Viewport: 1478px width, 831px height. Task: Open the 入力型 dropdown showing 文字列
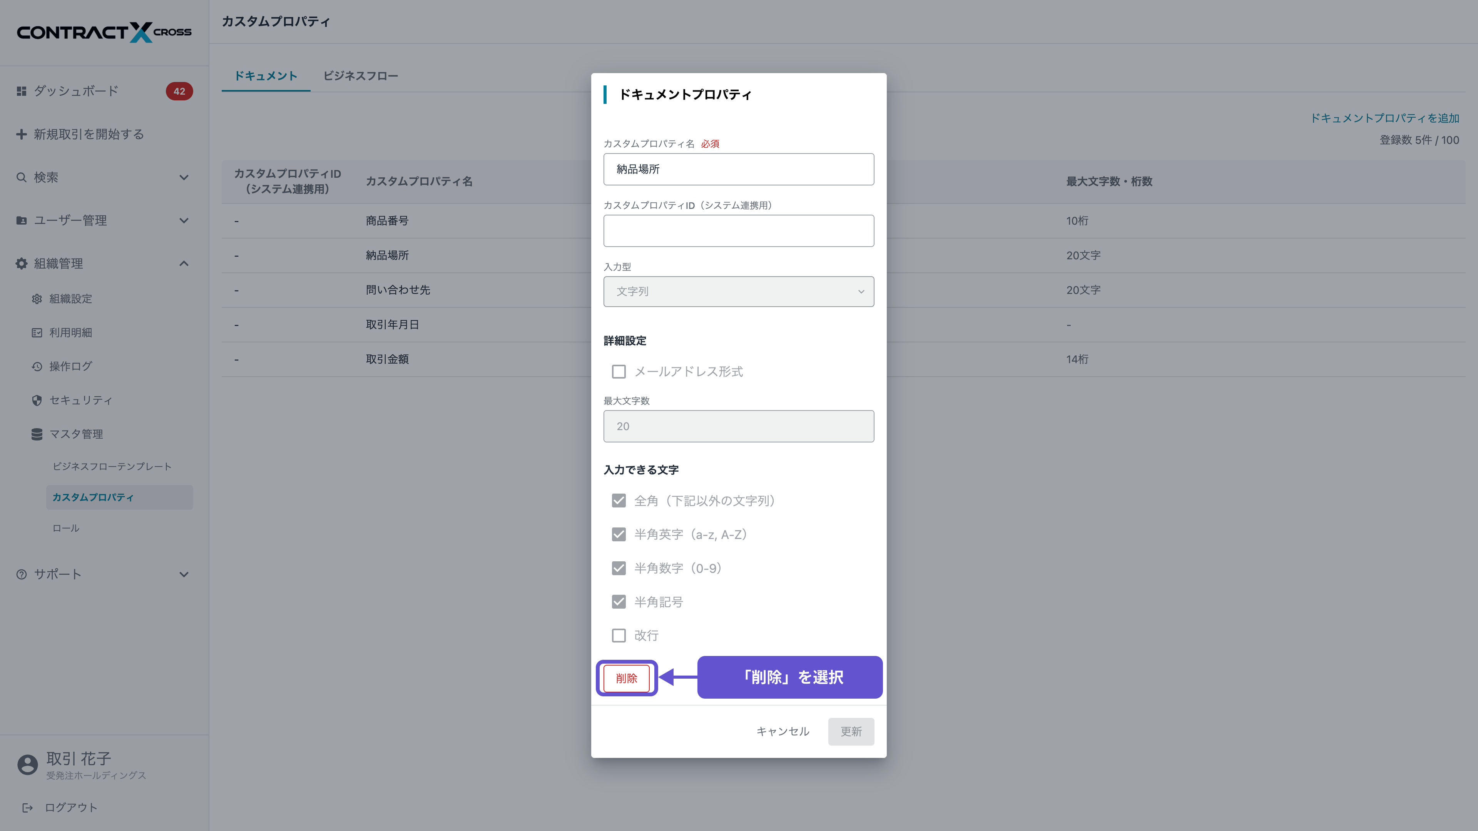739,291
